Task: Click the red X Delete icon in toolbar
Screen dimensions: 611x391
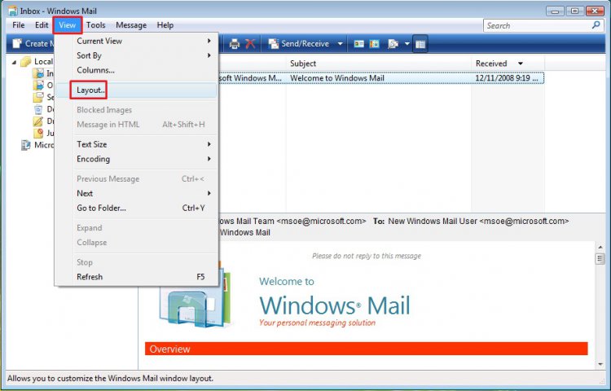Action: 250,44
